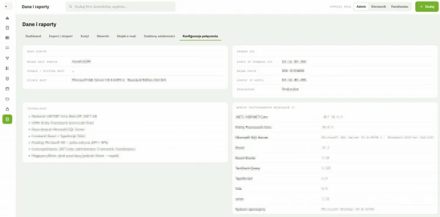Viewport: 440px width, 217px height.
Task: Select the Konfiguracja połączenia tab
Action: [200, 36]
